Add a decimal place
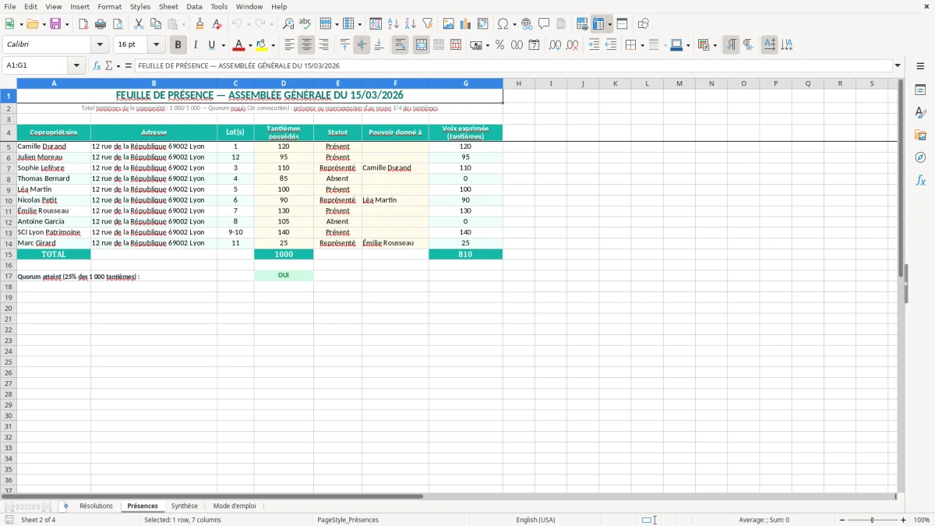The width and height of the screenshot is (935, 526). click(x=555, y=45)
